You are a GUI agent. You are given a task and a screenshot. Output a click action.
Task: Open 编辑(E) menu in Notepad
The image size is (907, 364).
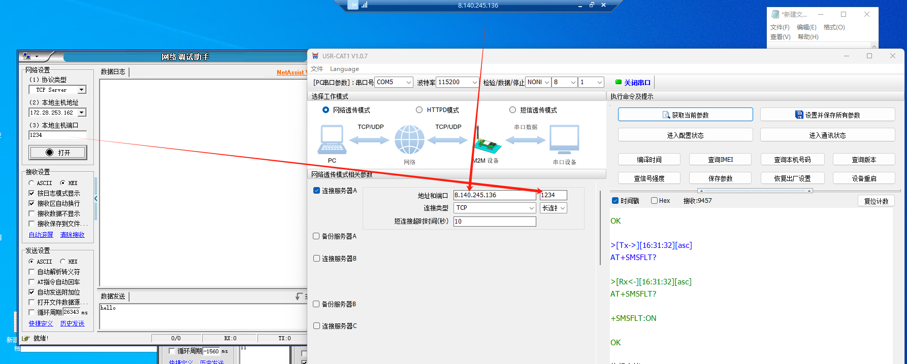pos(806,27)
